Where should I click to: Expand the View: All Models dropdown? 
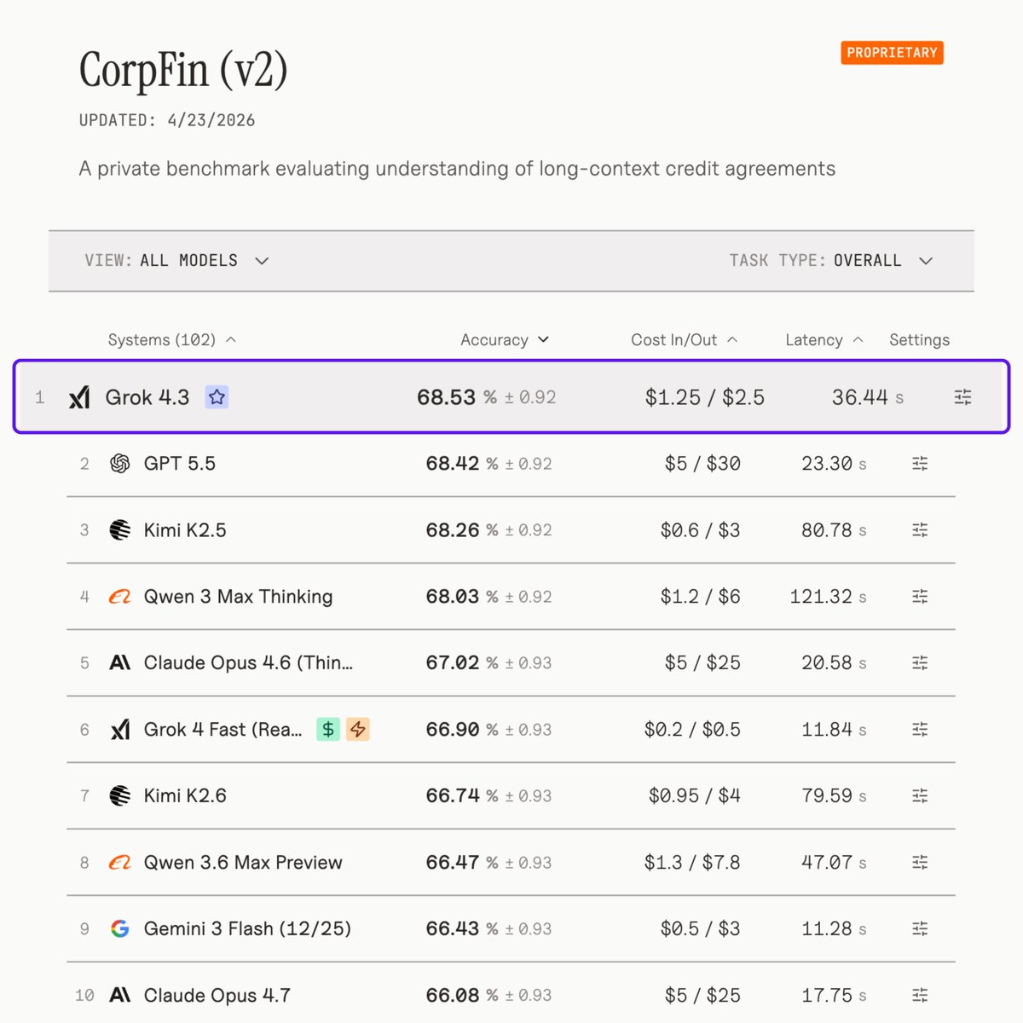[176, 261]
